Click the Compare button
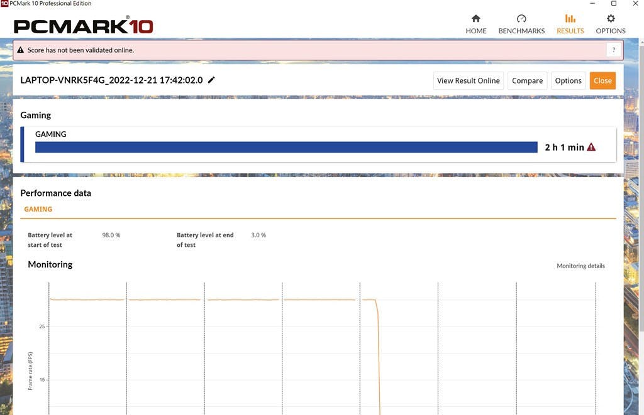The height and width of the screenshot is (415, 644). click(527, 81)
